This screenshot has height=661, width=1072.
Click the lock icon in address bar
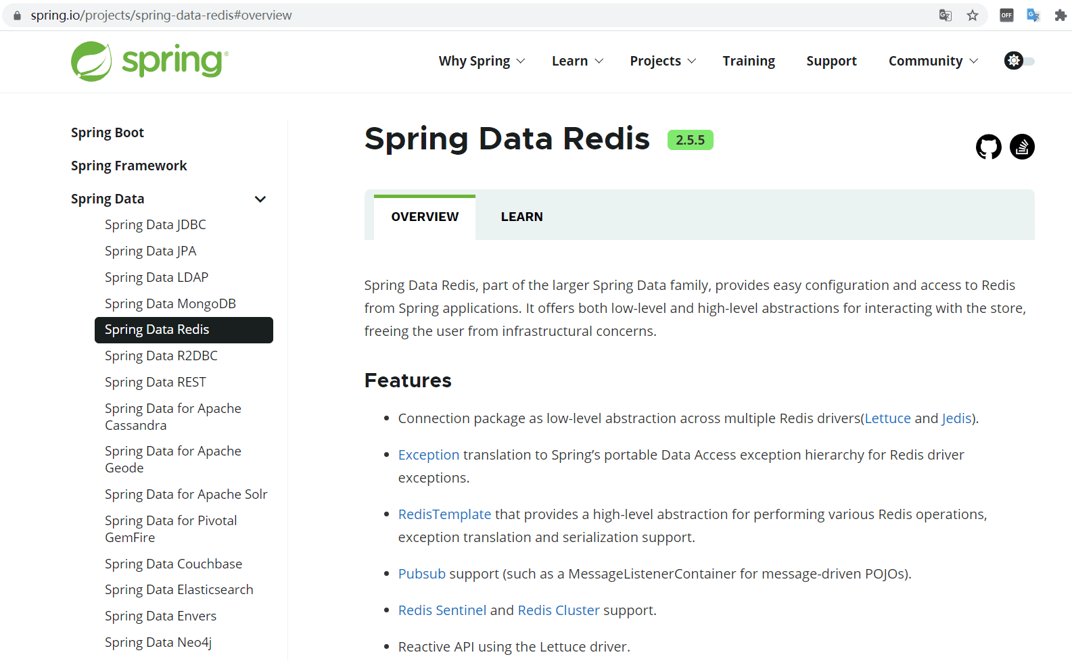click(x=17, y=15)
